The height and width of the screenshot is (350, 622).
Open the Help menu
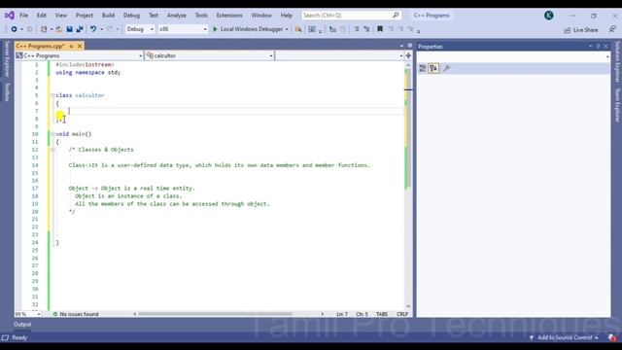(x=286, y=16)
